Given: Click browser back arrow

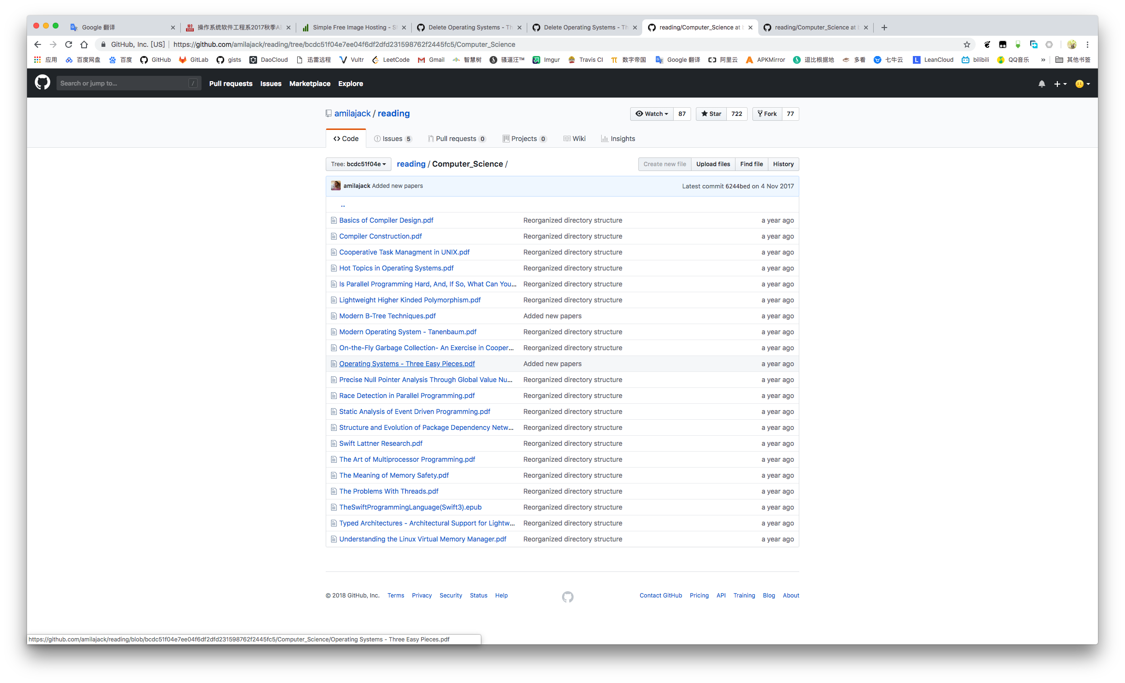Looking at the screenshot, I should pos(38,44).
